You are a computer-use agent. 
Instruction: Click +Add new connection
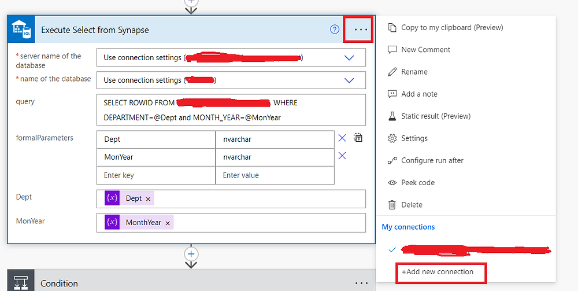coord(438,272)
